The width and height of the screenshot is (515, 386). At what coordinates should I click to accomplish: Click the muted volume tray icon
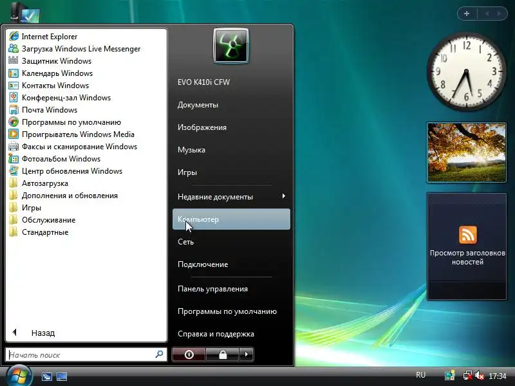click(479, 375)
